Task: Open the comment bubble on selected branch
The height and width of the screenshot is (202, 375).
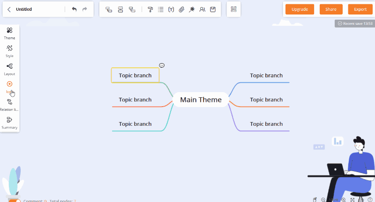Action: coord(162,65)
